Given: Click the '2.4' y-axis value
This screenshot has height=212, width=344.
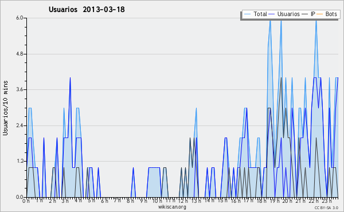Looking at the screenshot, I should coord(19,125).
